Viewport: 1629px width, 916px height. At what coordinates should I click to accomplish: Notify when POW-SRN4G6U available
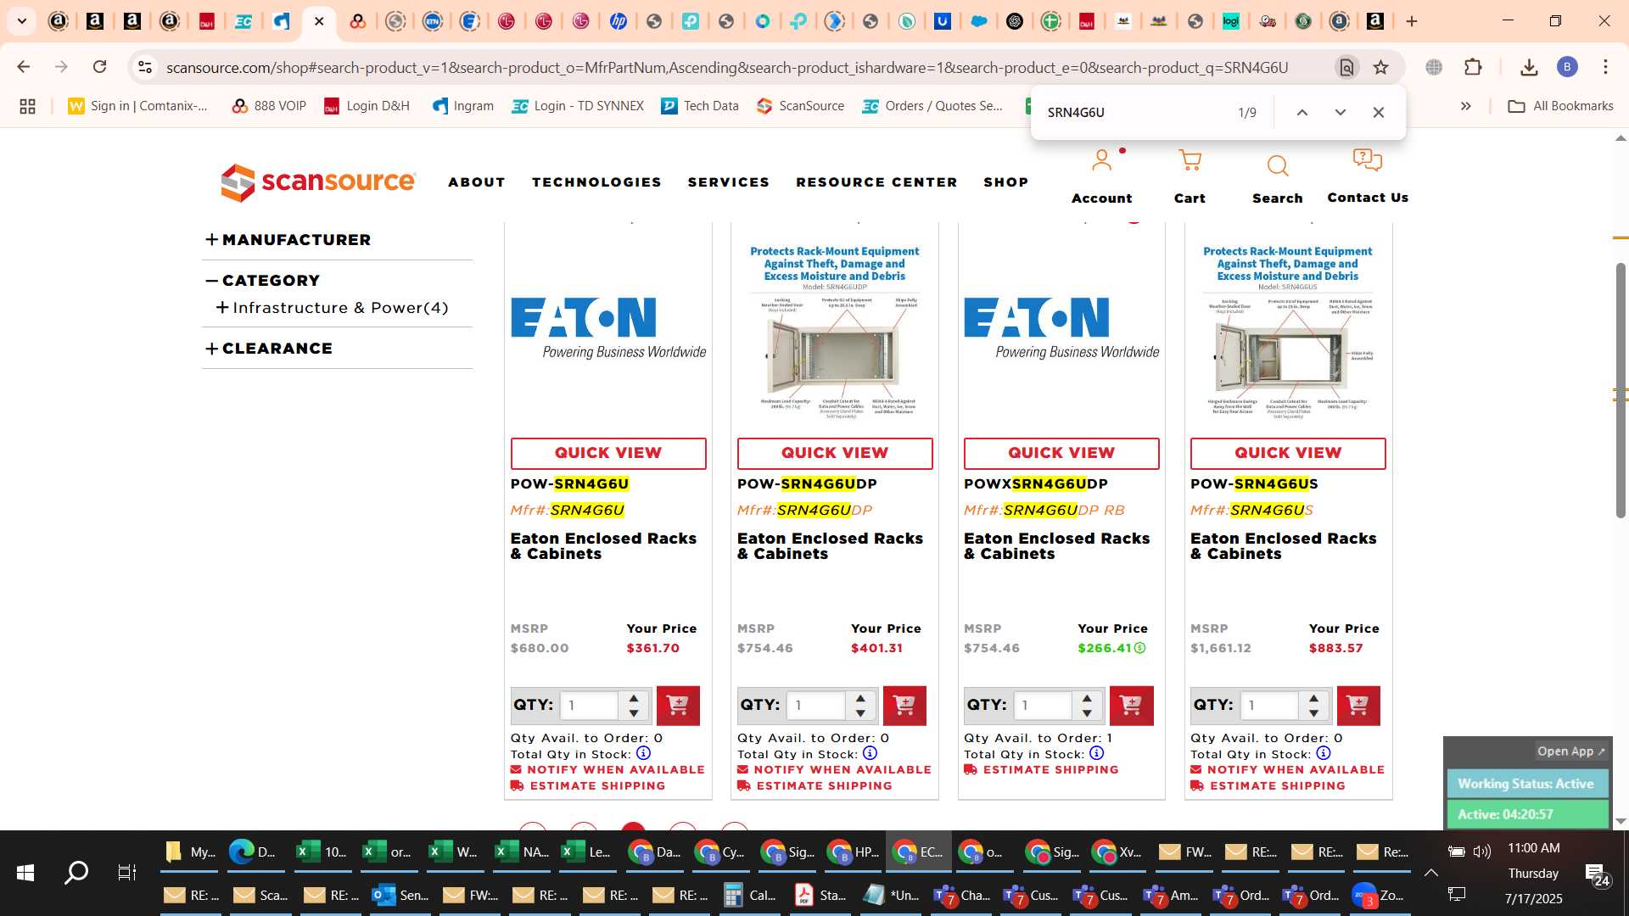(607, 769)
